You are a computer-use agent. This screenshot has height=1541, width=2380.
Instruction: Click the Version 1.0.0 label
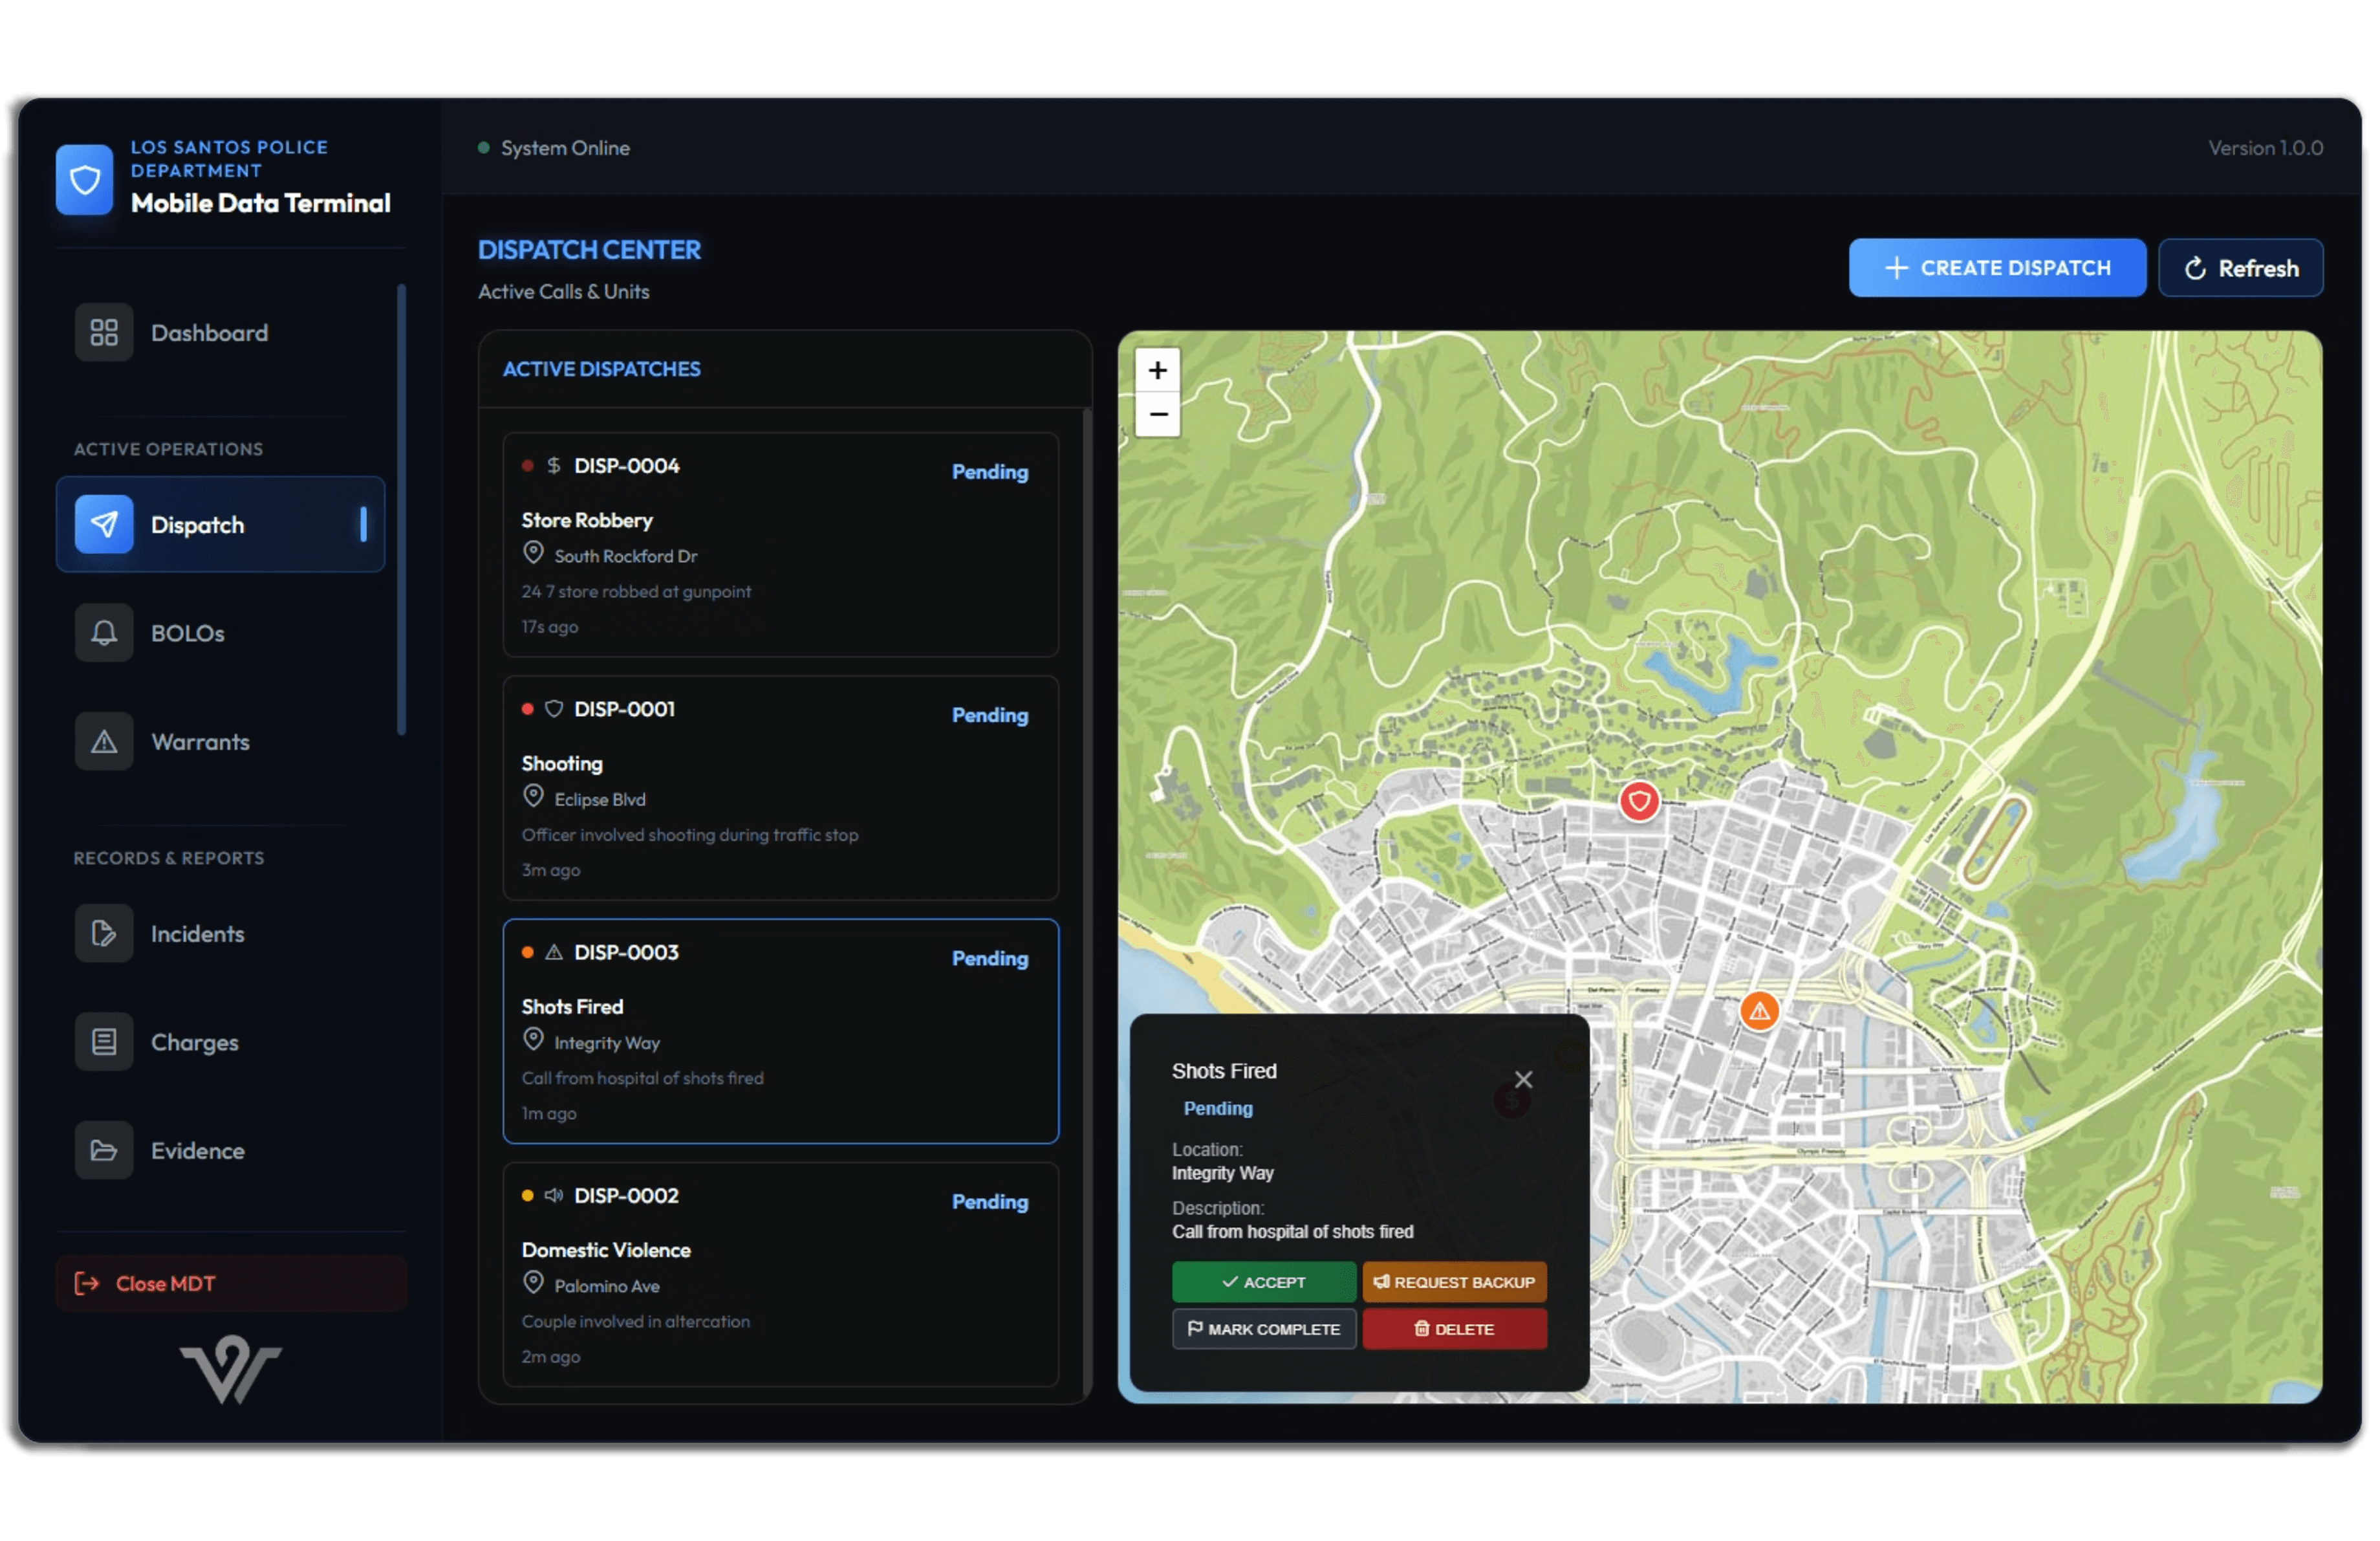tap(2265, 148)
